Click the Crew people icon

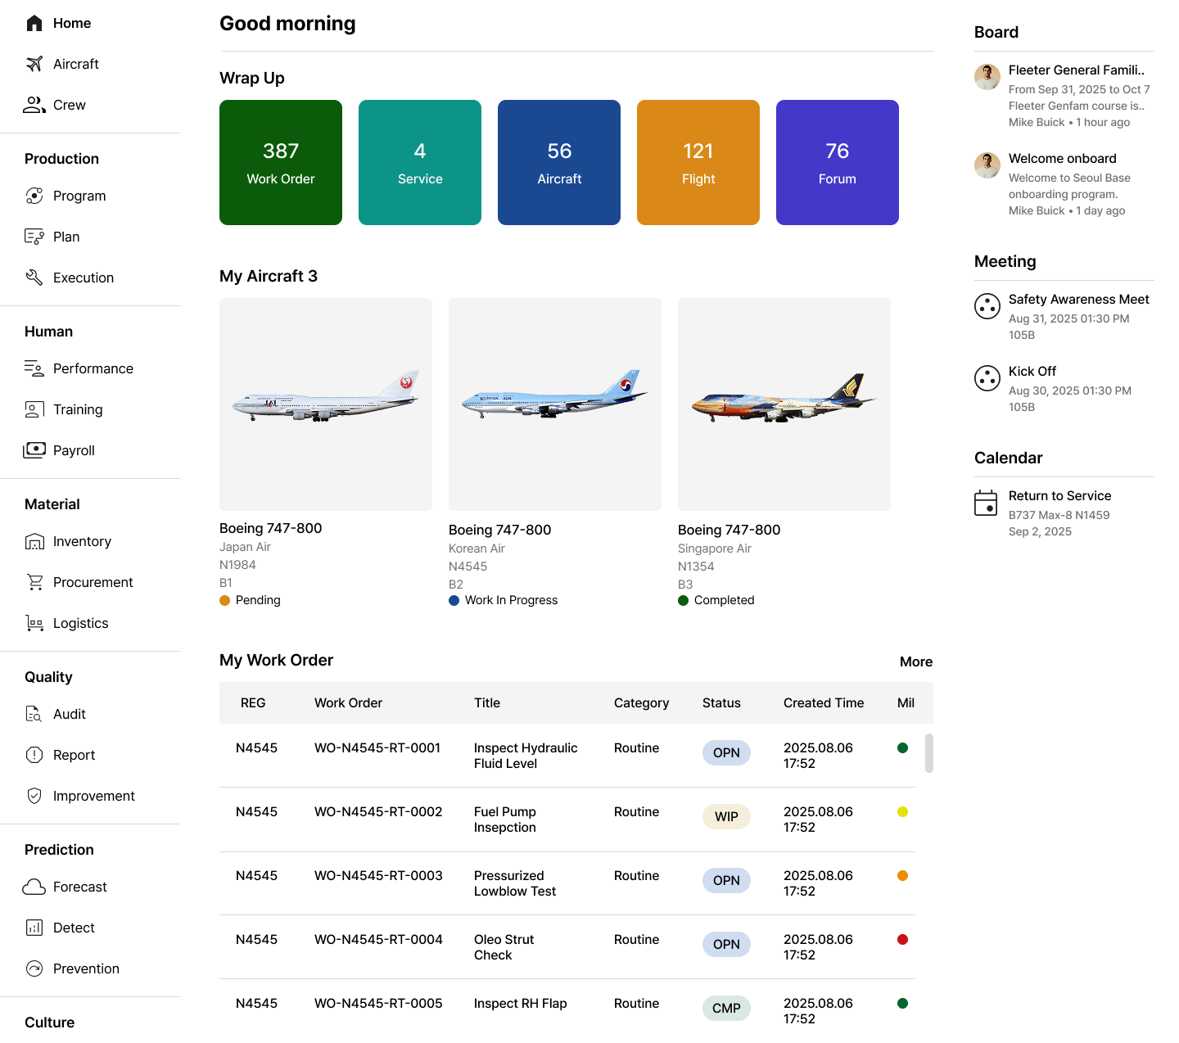[34, 105]
